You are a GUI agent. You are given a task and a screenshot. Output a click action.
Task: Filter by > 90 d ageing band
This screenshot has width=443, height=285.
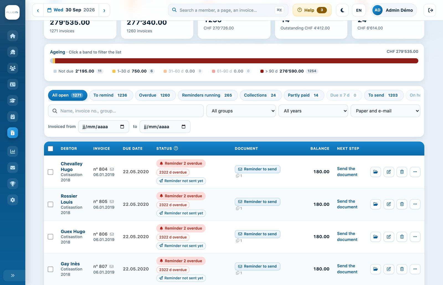[289, 71]
